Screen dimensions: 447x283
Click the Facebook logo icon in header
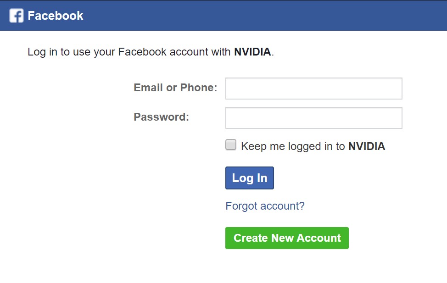click(16, 16)
